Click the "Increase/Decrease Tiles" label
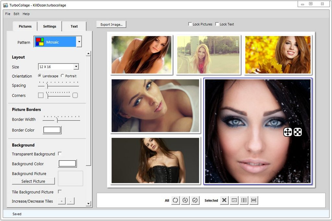332x221 pixels. [x=32, y=201]
